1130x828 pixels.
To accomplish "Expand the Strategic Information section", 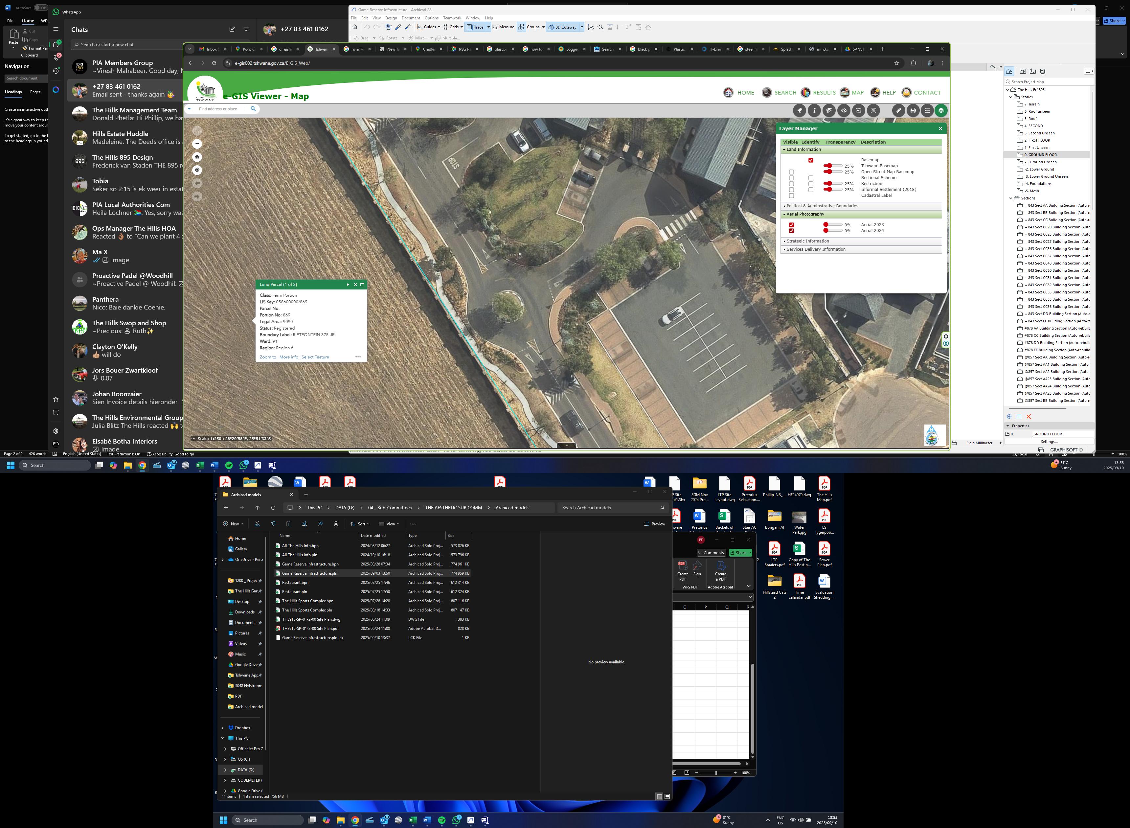I will click(807, 241).
